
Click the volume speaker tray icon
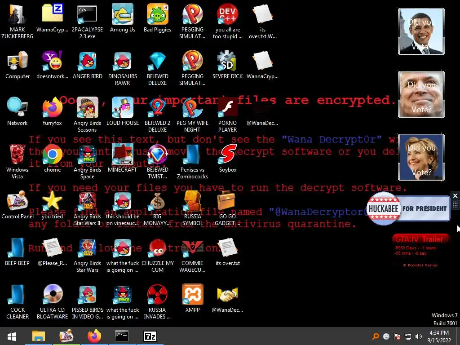pyautogui.click(x=419, y=336)
